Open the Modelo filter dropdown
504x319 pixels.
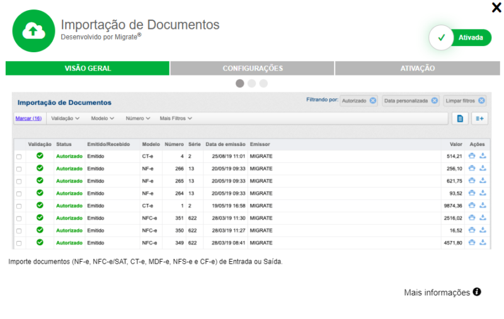102,118
